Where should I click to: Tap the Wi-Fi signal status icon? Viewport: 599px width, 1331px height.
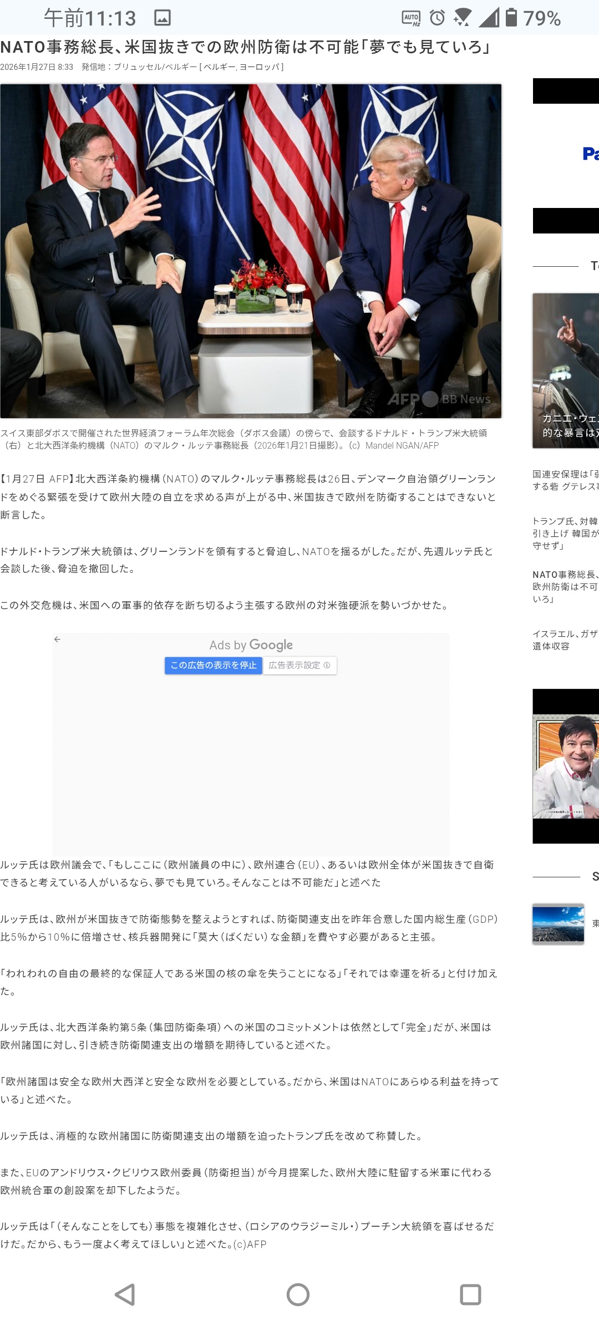coord(461,18)
